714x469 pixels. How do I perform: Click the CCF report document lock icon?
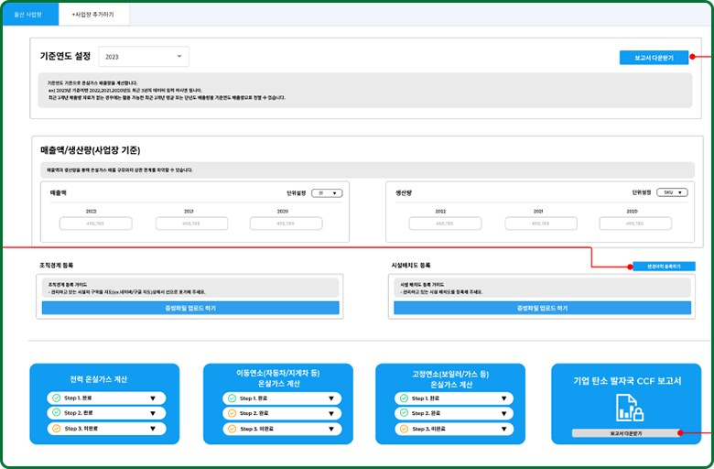point(626,408)
